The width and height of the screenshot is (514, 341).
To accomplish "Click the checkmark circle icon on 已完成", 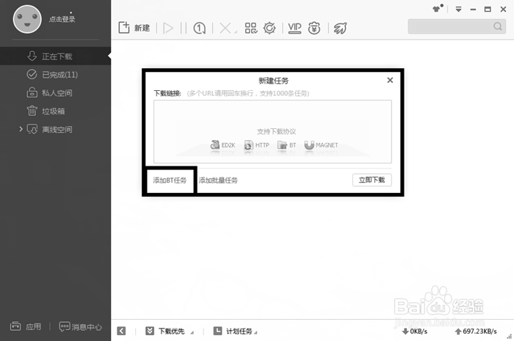I will click(x=32, y=74).
